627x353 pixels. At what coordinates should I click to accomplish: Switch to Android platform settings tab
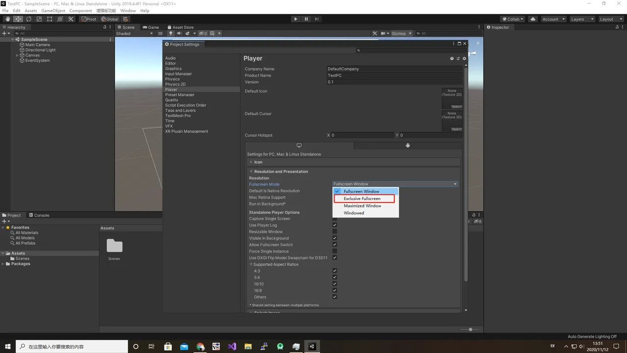(408, 146)
